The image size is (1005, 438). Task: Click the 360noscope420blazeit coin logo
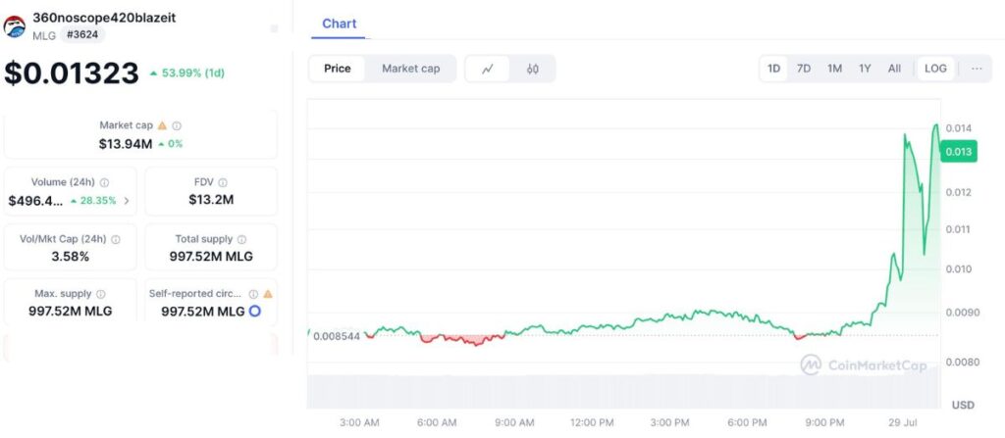click(x=15, y=26)
